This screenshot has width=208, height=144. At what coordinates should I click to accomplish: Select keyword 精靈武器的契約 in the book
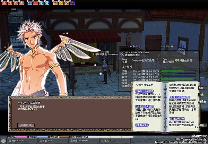click(144, 107)
